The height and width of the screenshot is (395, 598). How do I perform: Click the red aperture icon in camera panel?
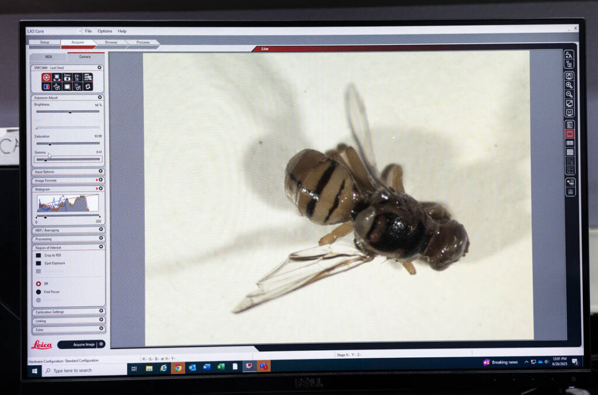46,77
